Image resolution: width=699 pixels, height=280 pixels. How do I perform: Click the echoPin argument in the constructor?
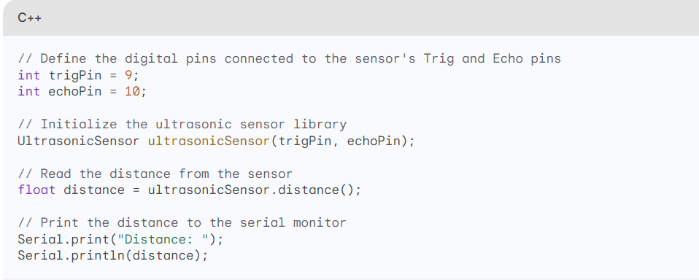(374, 141)
